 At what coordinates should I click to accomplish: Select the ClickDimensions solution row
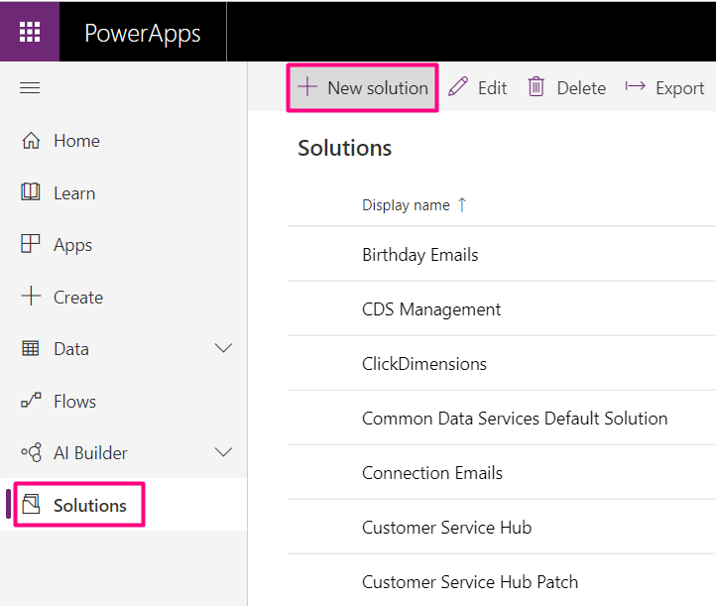424,364
